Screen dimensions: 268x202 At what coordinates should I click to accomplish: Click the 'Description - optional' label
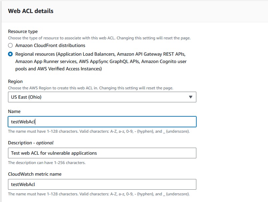(31, 143)
